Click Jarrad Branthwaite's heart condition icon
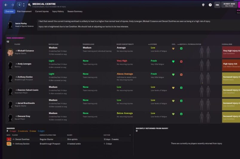This screenshot has width=240, height=159. (x=173, y=101)
